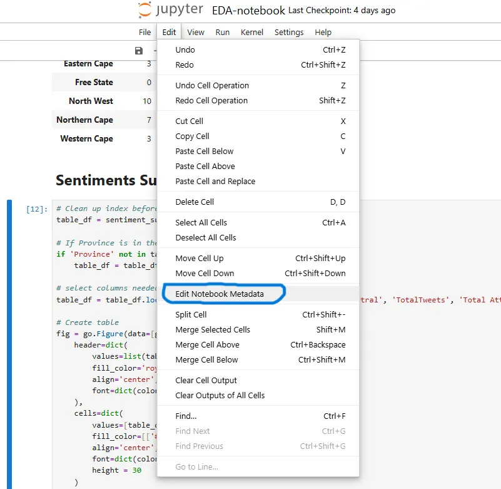Click the blue collapse bar of cell 12

tap(9, 344)
